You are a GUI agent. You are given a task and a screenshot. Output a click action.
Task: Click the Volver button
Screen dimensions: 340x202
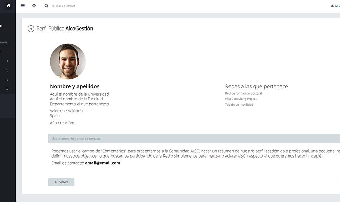pyautogui.click(x=61, y=182)
